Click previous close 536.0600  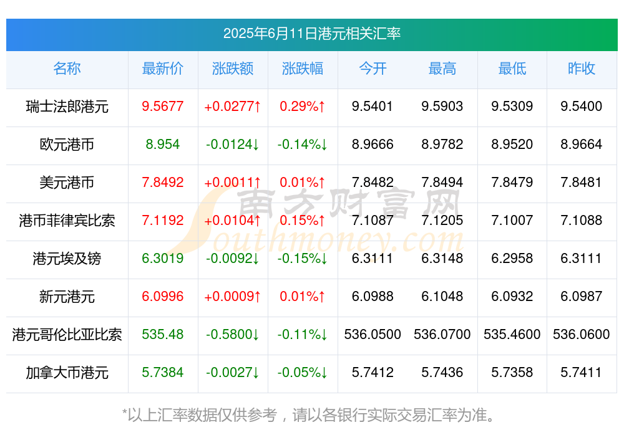[582, 334]
